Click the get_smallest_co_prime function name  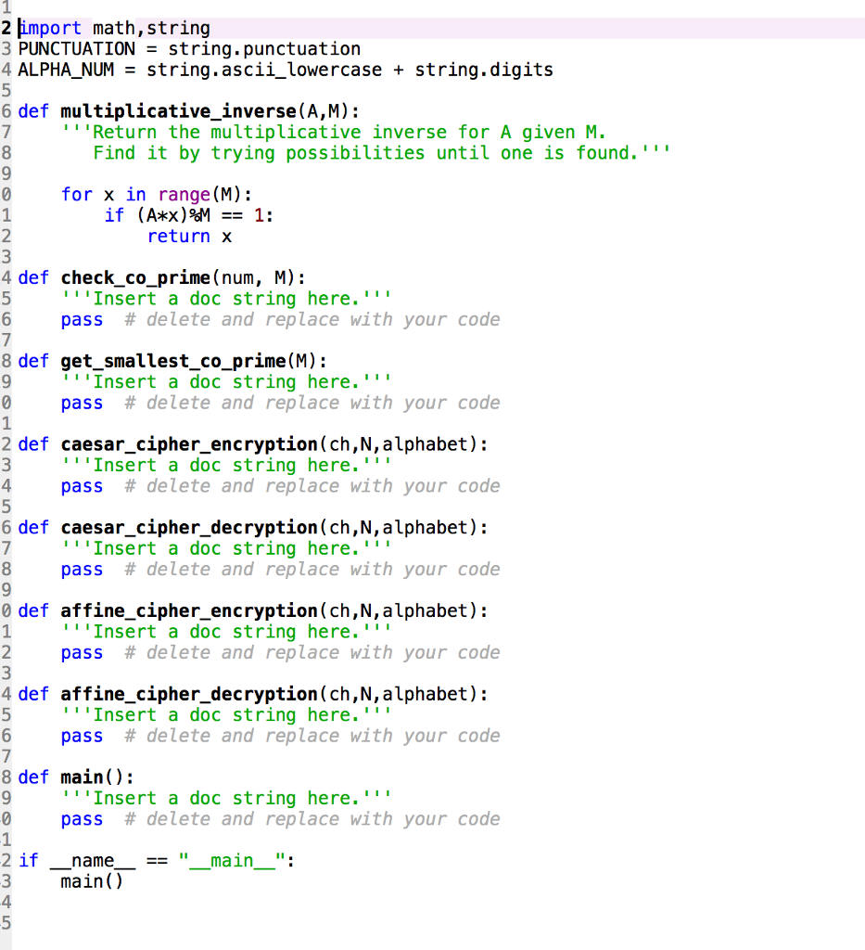173,361
